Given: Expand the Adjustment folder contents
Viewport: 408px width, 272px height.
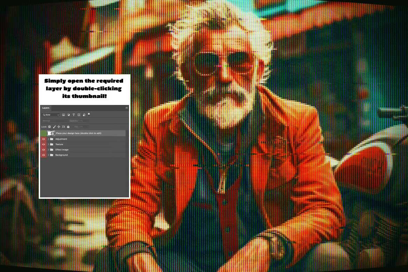Looking at the screenshot, I should coord(49,139).
